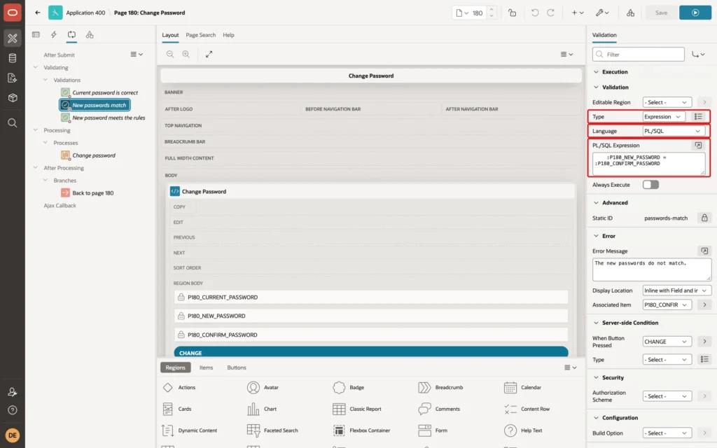Open Editable Region select list
Image resolution: width=717 pixels, height=448 pixels.
click(x=667, y=102)
